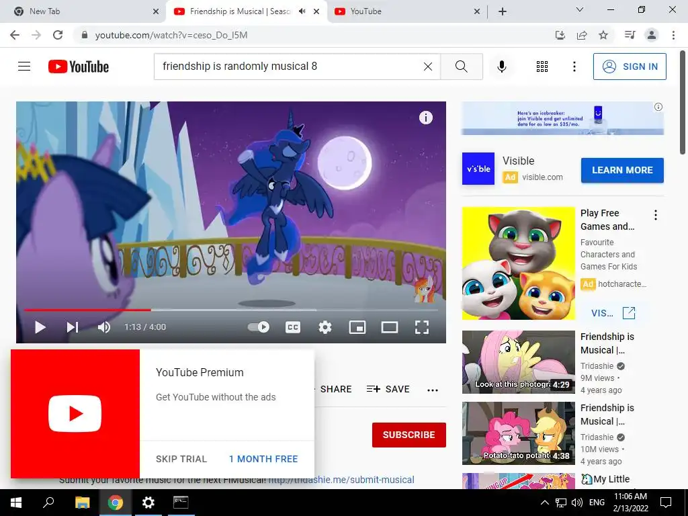Open the Fluttershy 4:29 video thumbnail

(x=518, y=362)
